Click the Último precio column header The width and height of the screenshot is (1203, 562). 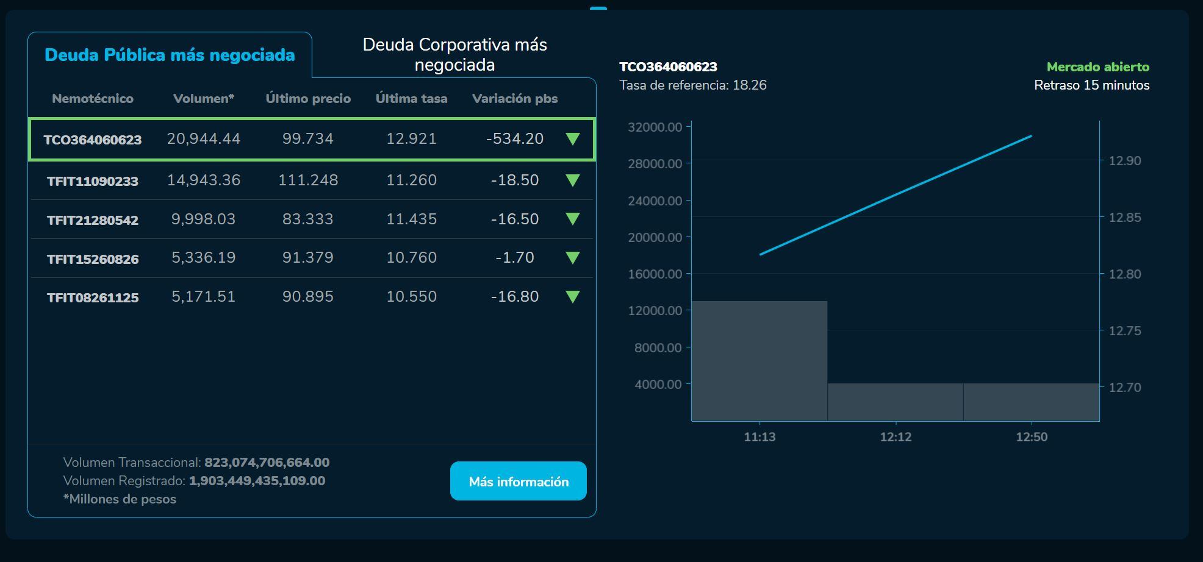pyautogui.click(x=308, y=99)
